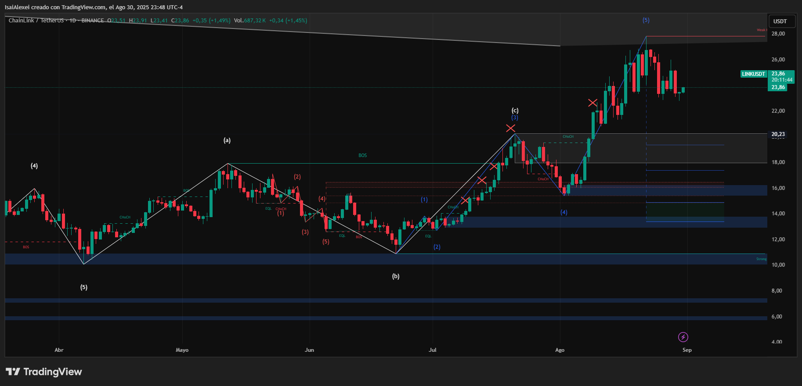Click the TradingView logo

pyautogui.click(x=44, y=372)
